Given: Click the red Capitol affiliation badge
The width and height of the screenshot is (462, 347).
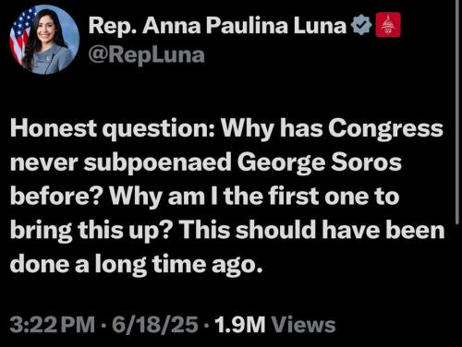Looking at the screenshot, I should [x=388, y=25].
